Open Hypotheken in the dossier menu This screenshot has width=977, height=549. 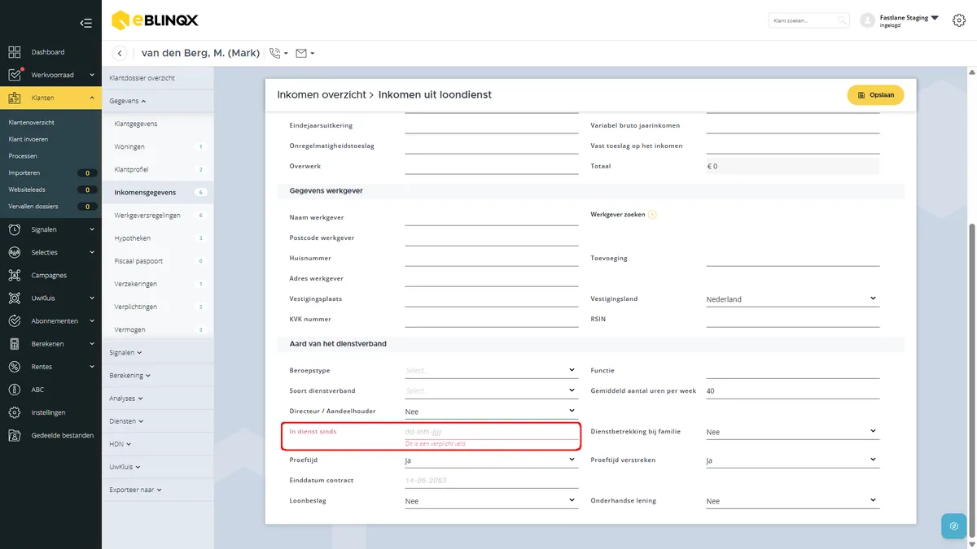coord(133,238)
